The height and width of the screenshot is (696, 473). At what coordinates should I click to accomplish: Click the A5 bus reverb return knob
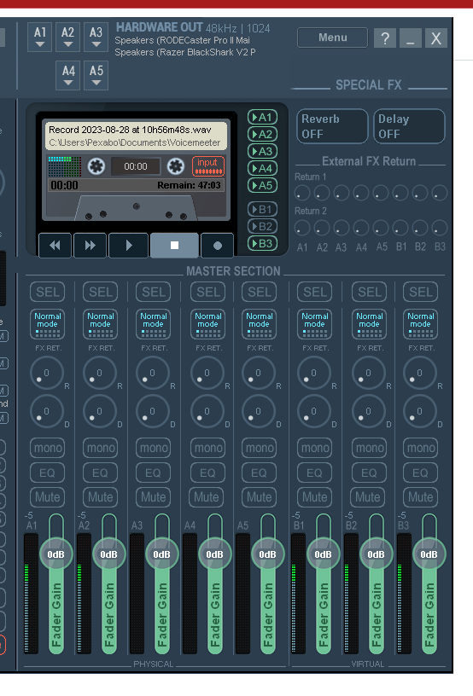(x=259, y=373)
